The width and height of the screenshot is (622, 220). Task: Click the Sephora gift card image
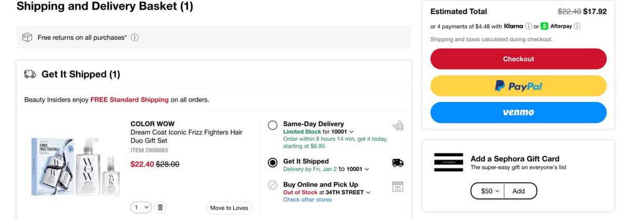(448, 163)
